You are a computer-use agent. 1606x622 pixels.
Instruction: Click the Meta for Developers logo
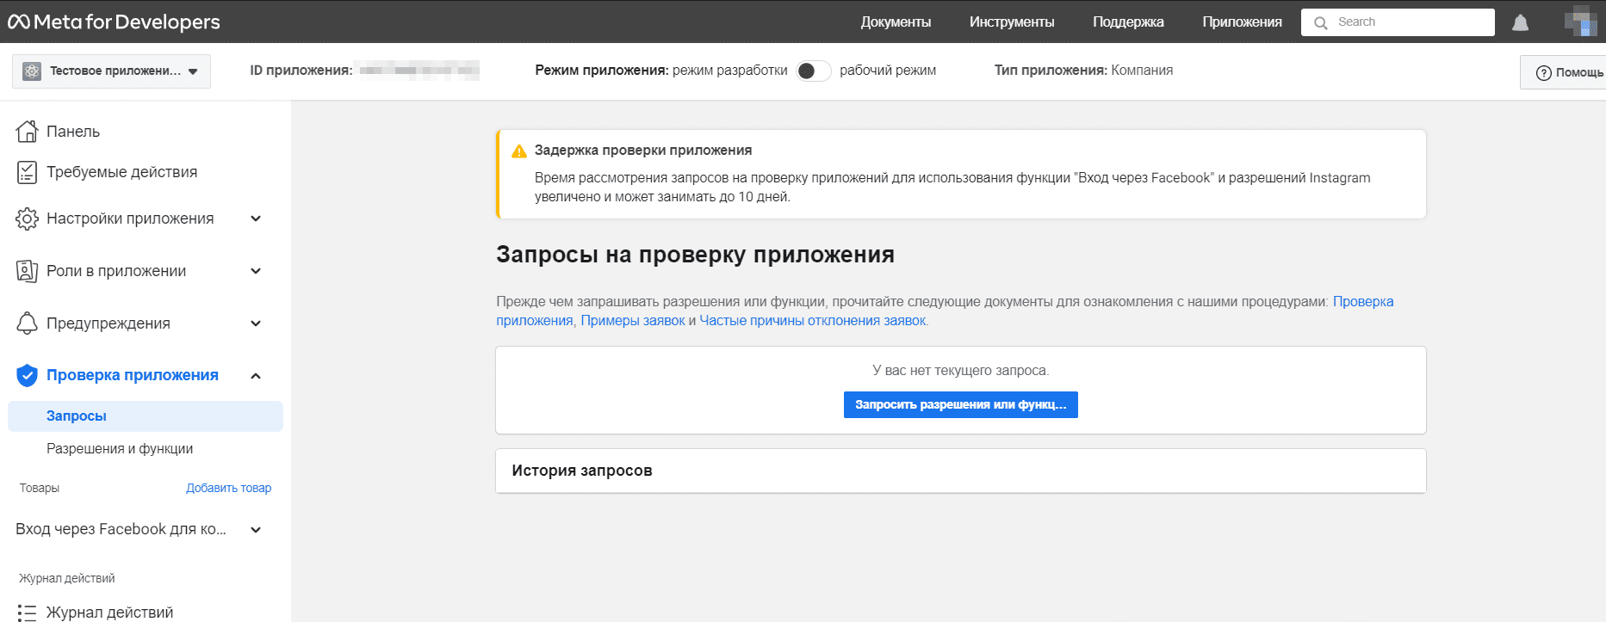tap(114, 22)
